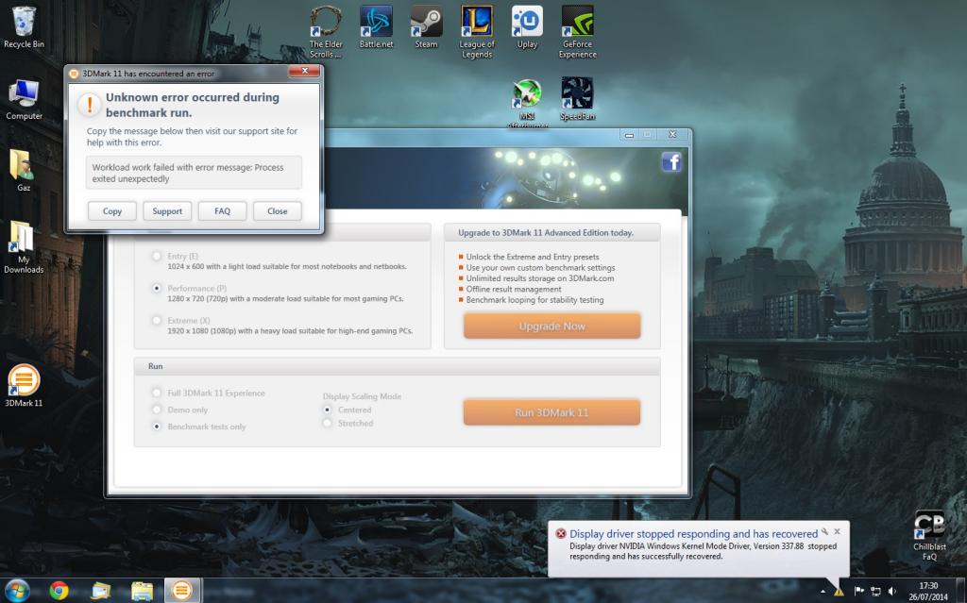Choose Full 3DMark 11 Experience option
The image size is (967, 603).
tap(157, 393)
